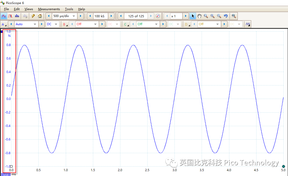This screenshot has width=288, height=176.
Task: Click the lightning bolt Auto setup icon
Action: click(x=33, y=16)
